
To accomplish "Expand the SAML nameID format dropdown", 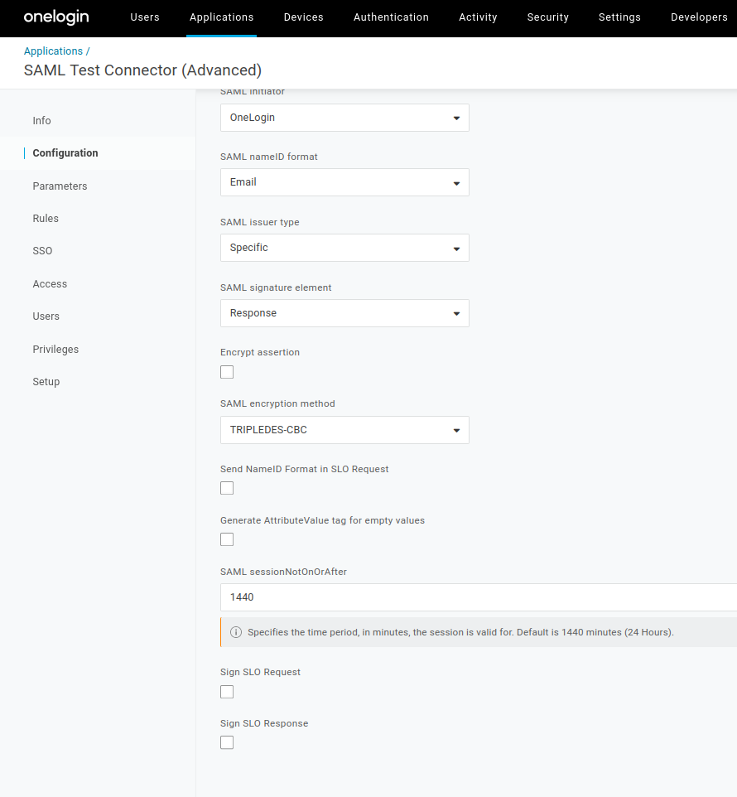I will point(344,182).
